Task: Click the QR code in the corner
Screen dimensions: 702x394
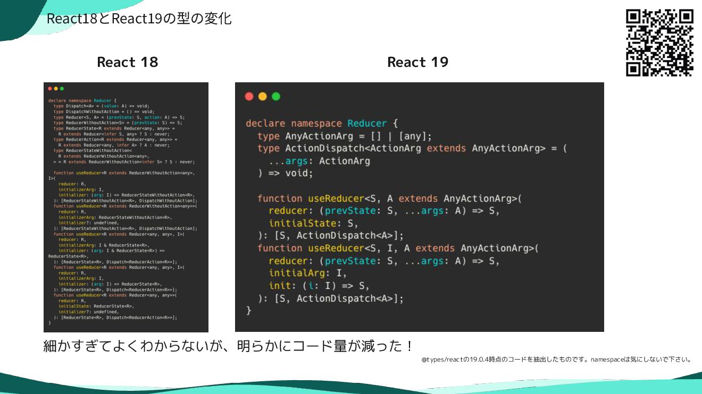Action: [x=659, y=43]
